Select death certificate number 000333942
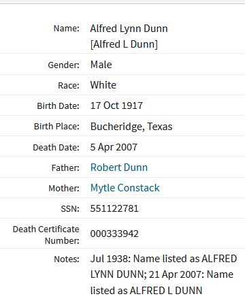The height and width of the screenshot is (303, 245). click(x=114, y=234)
